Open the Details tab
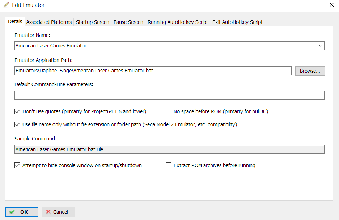 click(x=15, y=21)
